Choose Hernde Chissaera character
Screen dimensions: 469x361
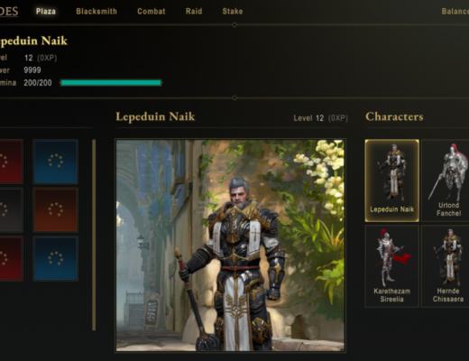point(446,266)
